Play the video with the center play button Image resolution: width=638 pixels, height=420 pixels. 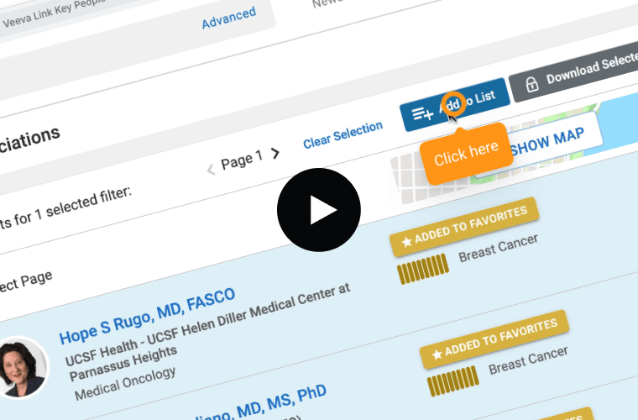point(319,210)
